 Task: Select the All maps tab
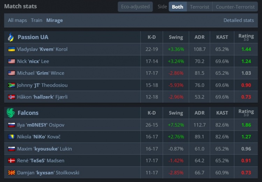pyautogui.click(x=17, y=20)
